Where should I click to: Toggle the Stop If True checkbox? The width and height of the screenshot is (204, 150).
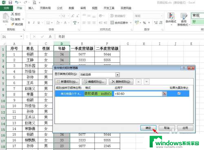point(179,93)
